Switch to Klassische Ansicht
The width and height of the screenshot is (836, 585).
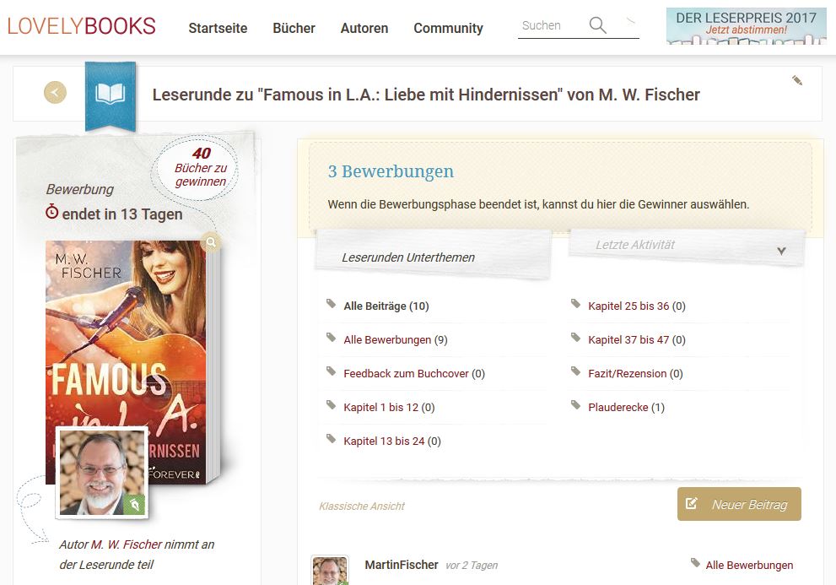[x=362, y=506]
